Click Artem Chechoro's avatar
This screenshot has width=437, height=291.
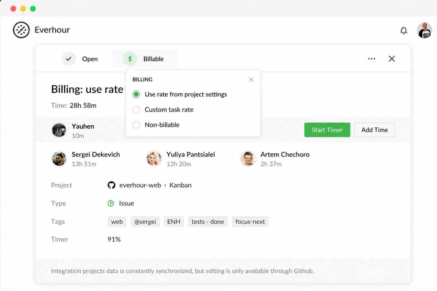[248, 159]
